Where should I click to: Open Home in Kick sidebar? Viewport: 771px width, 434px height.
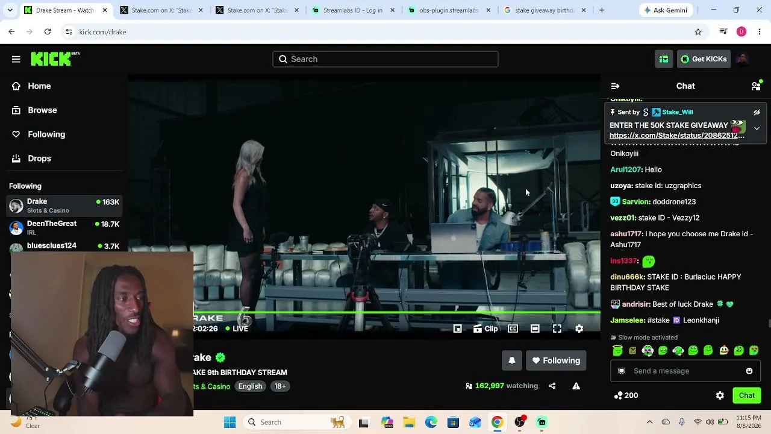[x=39, y=86]
